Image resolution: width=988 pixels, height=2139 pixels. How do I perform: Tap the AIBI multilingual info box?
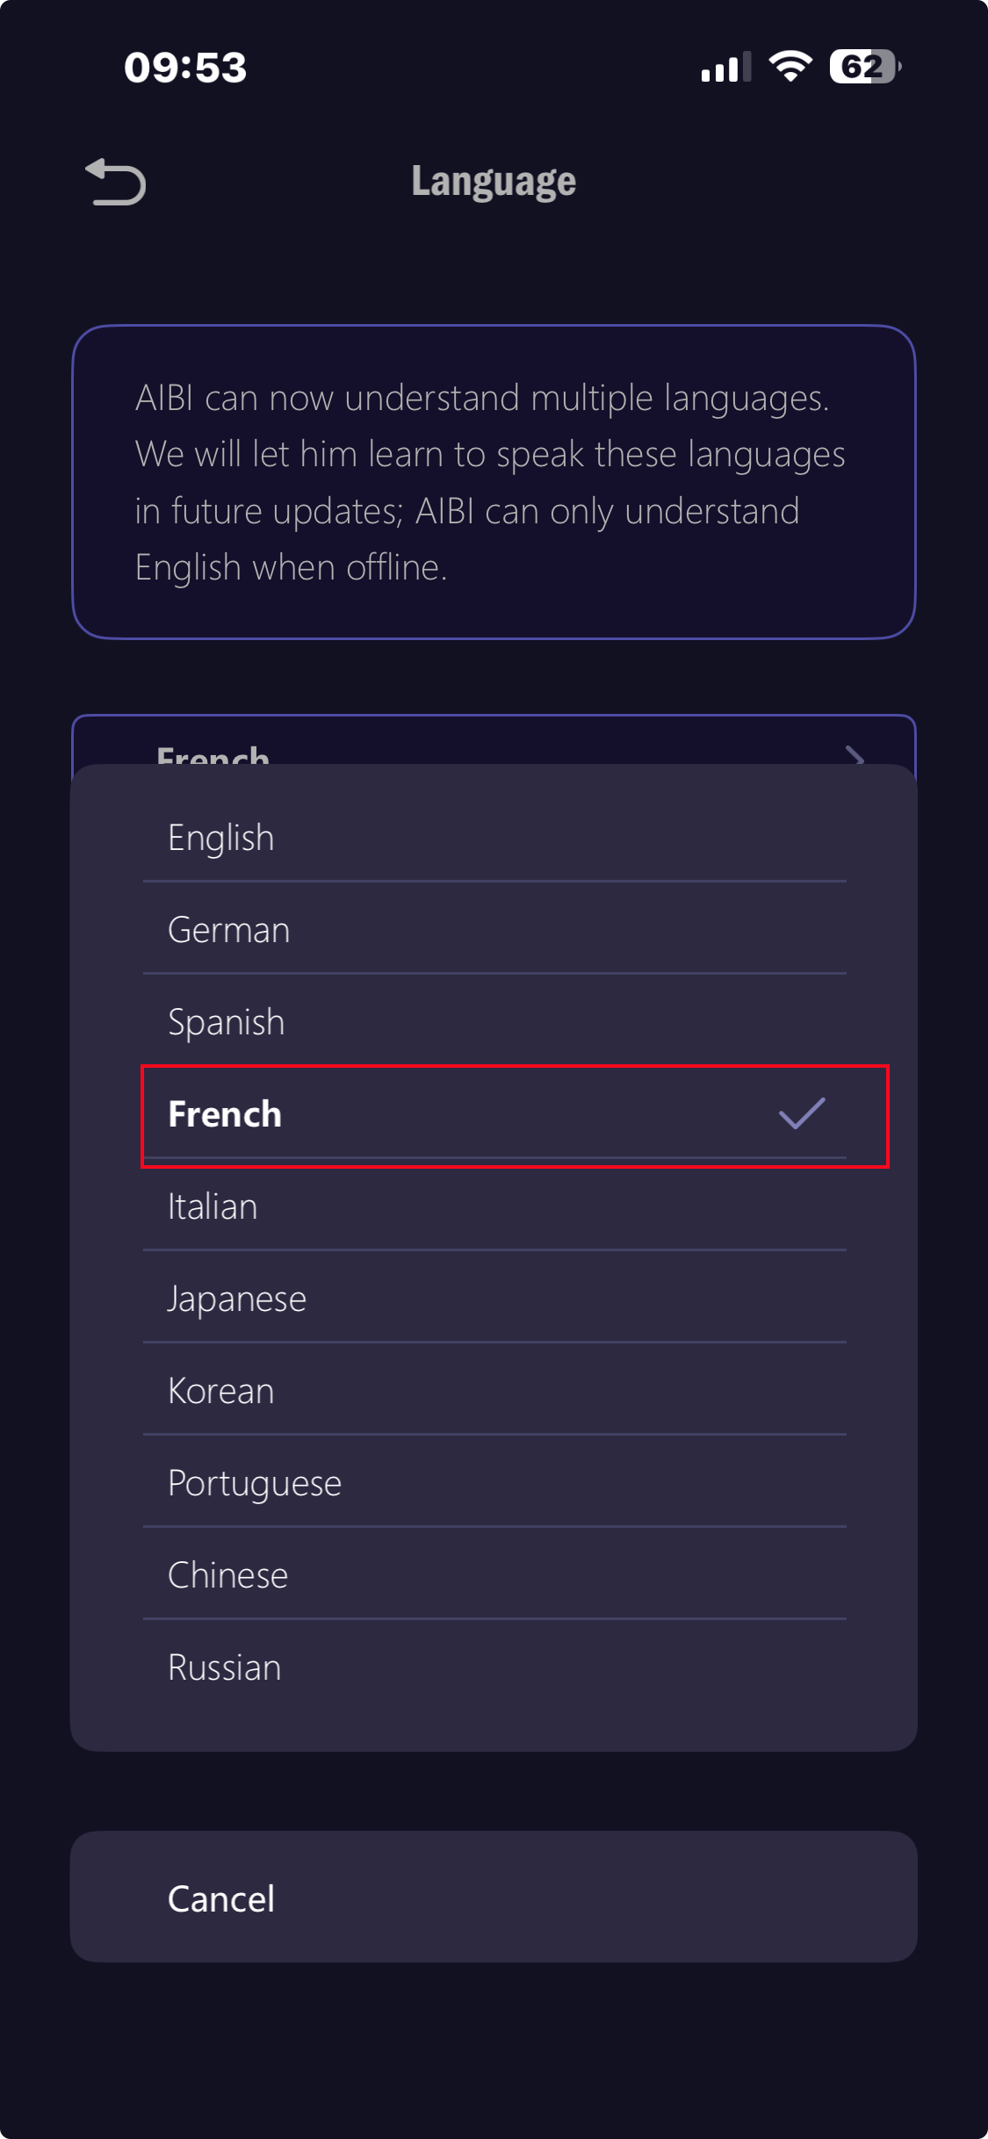point(494,482)
